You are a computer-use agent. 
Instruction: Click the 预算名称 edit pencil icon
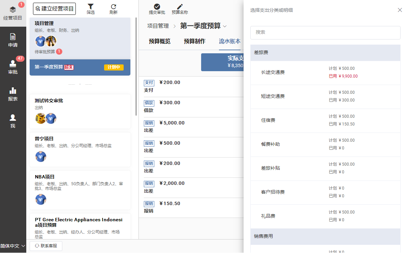coord(180,7)
